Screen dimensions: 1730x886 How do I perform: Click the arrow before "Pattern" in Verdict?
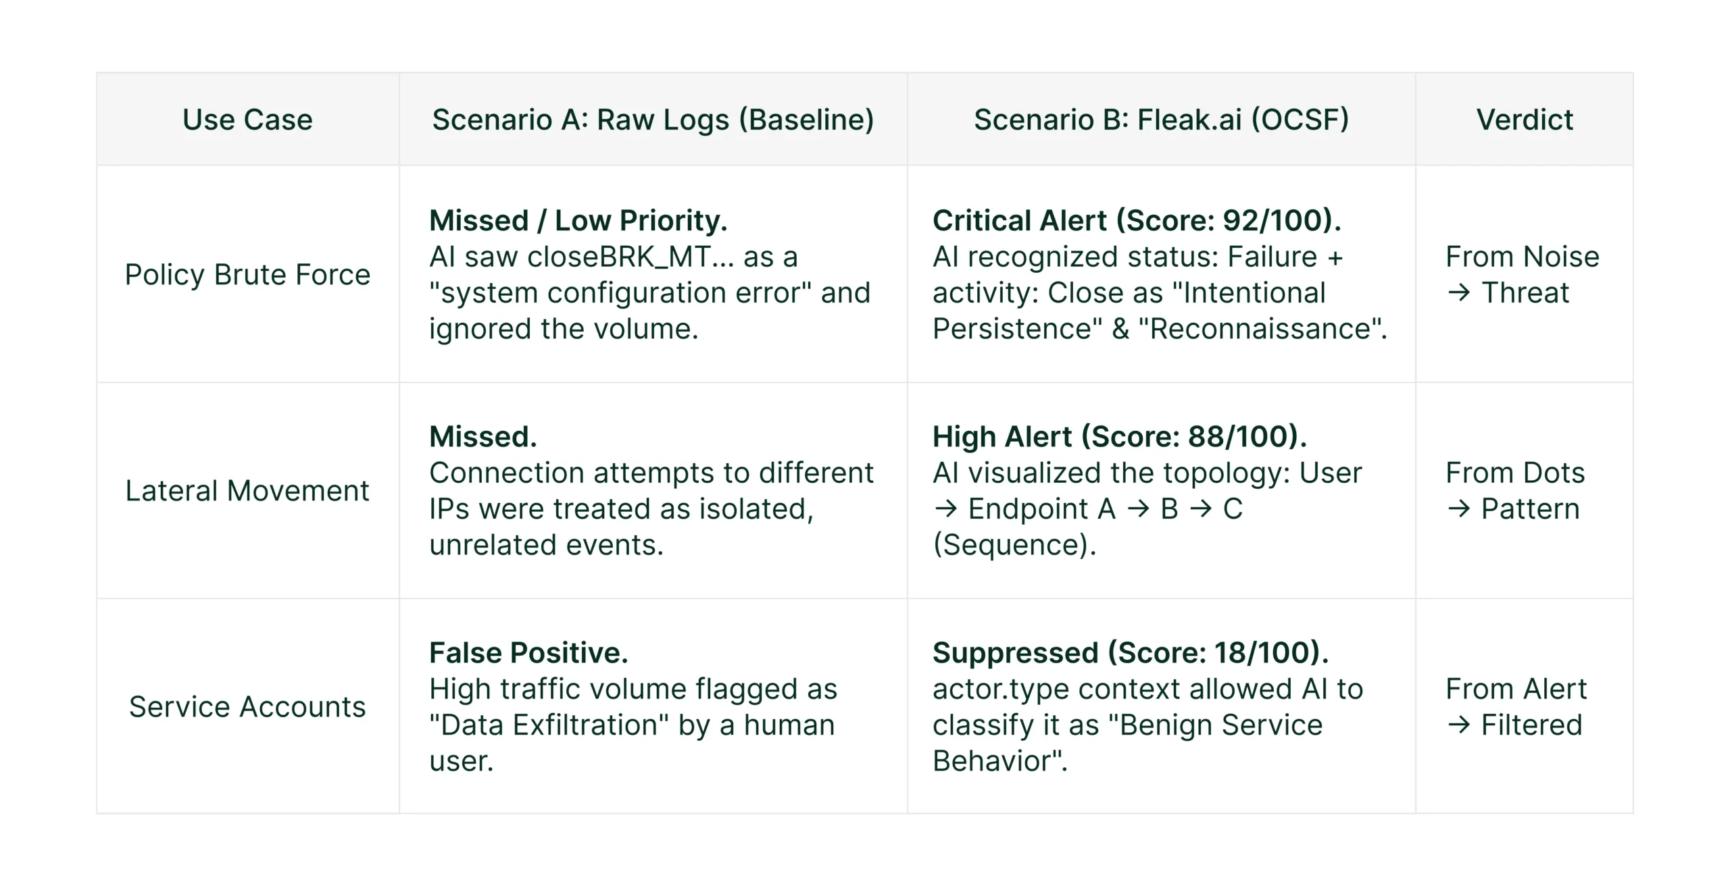1459,509
